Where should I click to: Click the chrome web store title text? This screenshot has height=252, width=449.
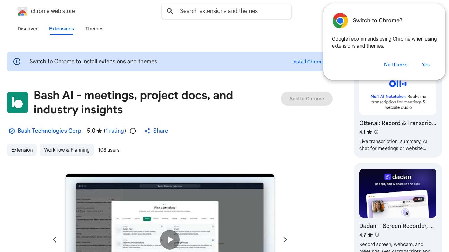(53, 11)
